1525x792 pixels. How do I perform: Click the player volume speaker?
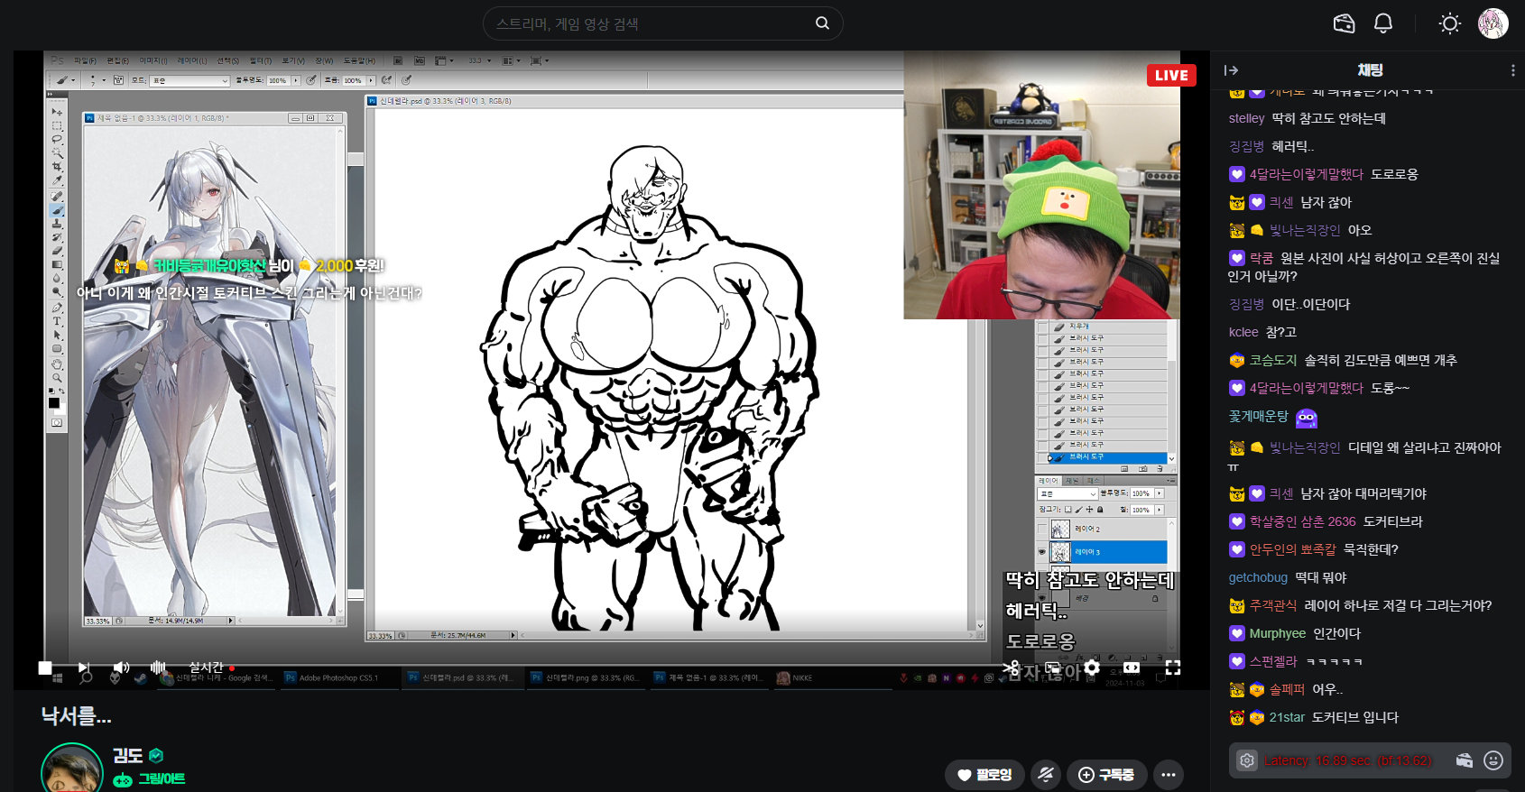click(121, 668)
